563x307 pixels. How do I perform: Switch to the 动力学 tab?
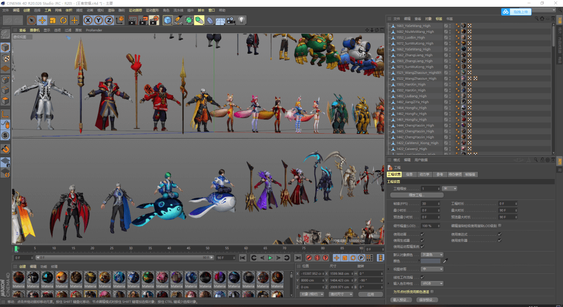(425, 174)
